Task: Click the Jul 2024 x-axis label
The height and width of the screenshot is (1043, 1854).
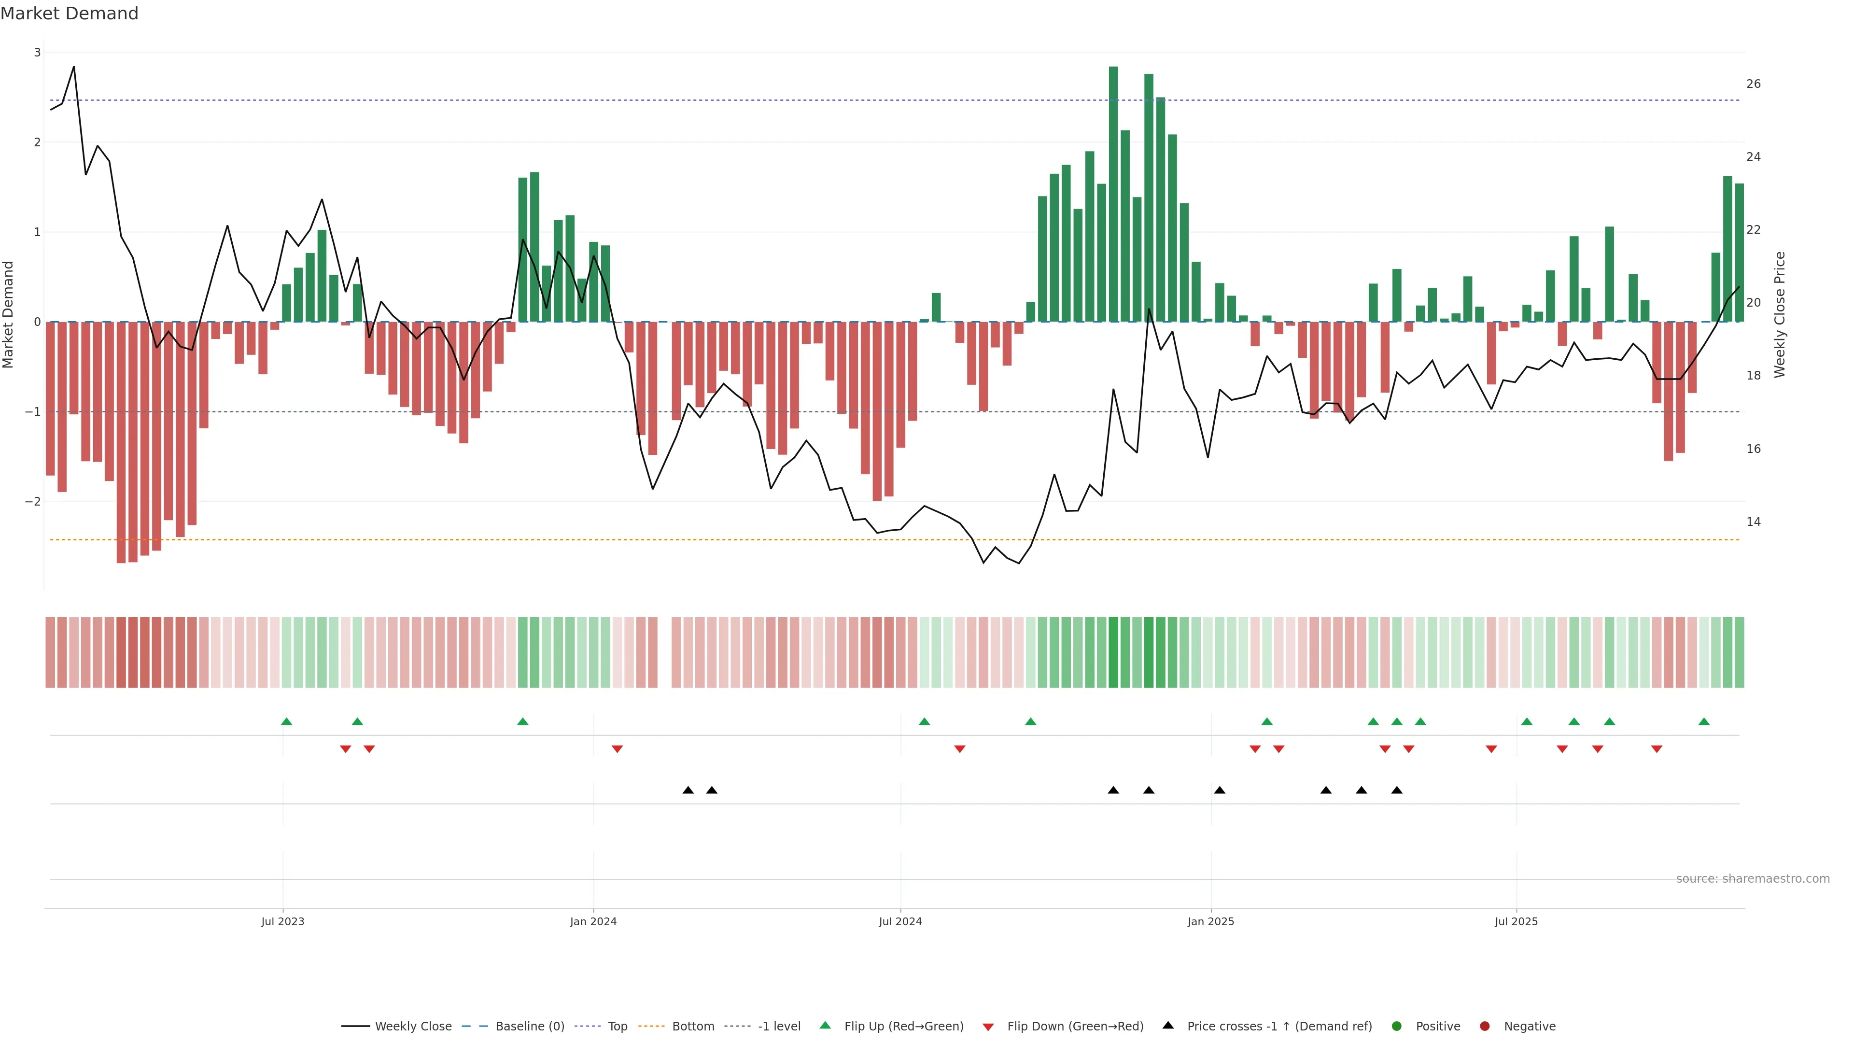Action: tap(900, 921)
